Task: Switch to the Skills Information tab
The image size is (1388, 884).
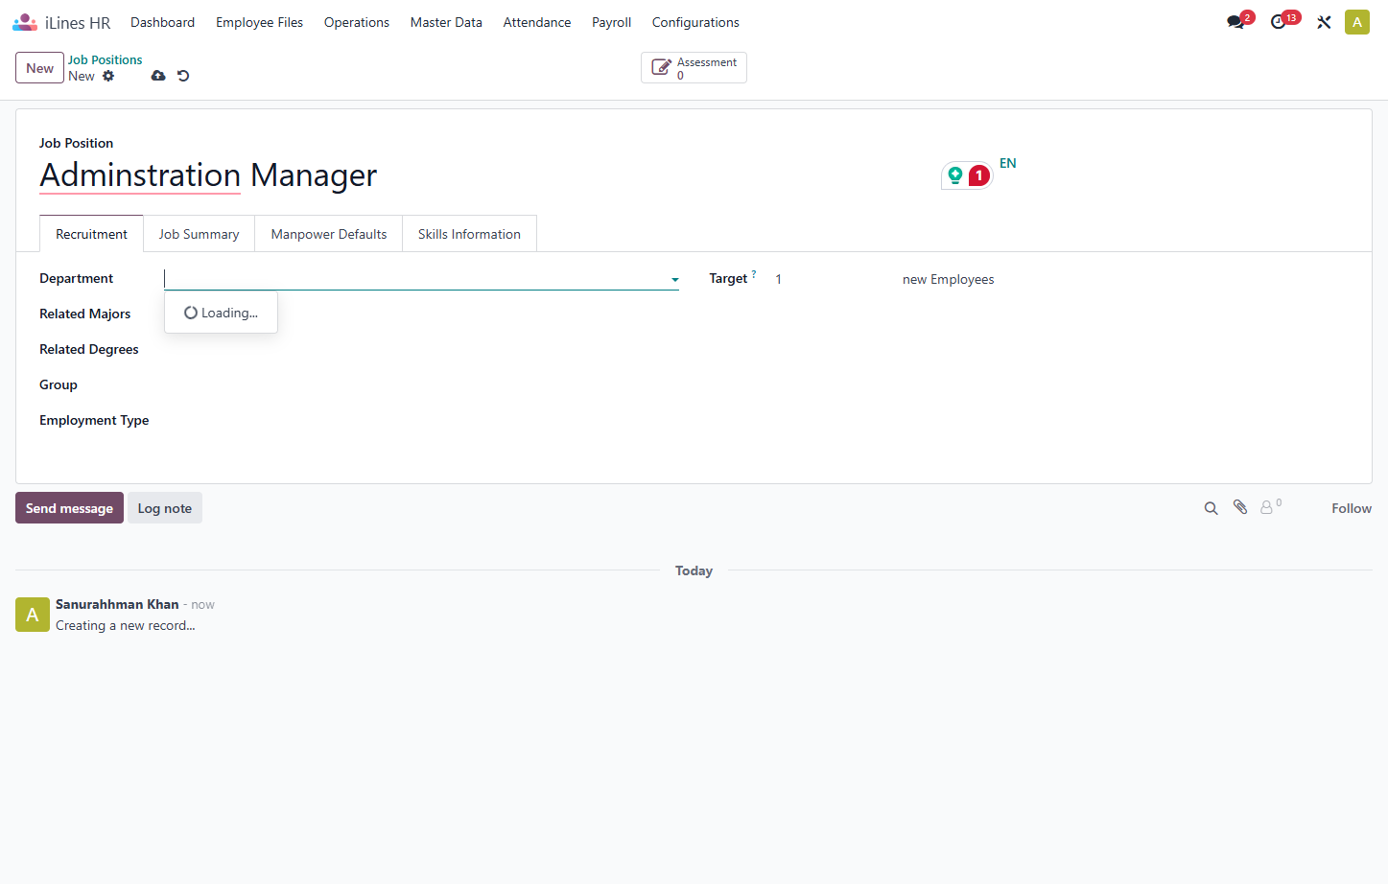Action: 469,234
